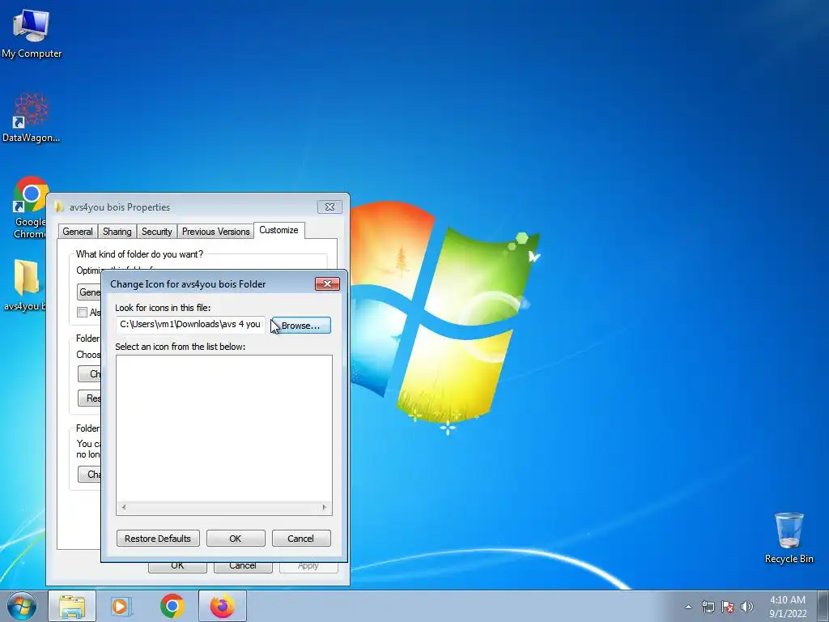Open the Recycle Bin

789,538
